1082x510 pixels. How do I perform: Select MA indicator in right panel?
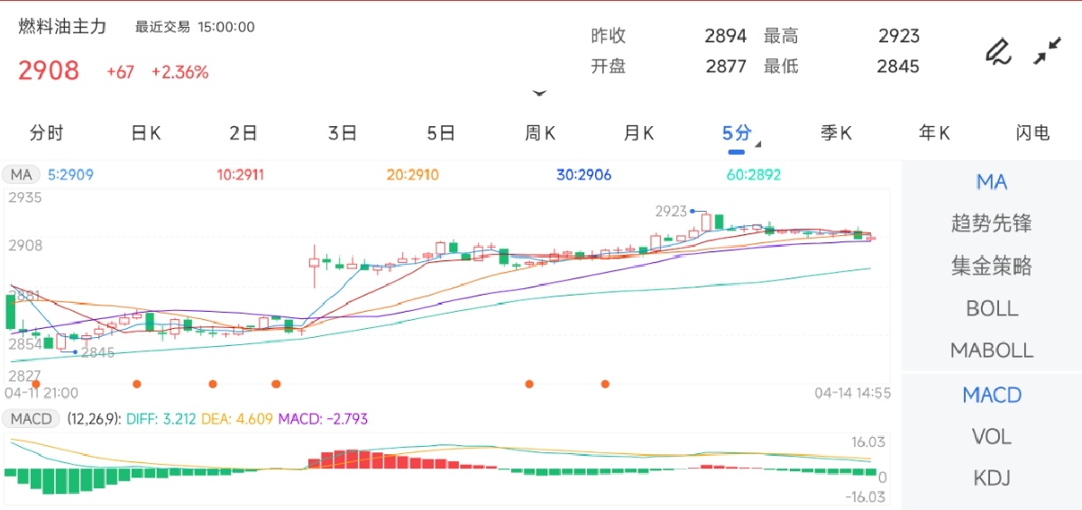coord(992,182)
